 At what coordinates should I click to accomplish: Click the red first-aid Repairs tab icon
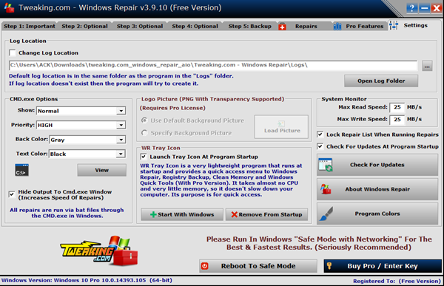click(x=282, y=27)
